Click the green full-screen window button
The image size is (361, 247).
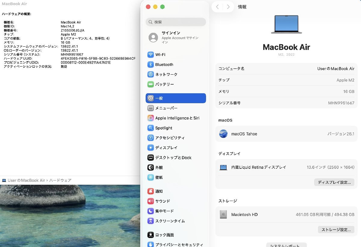point(162,7)
